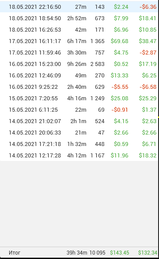This screenshot has width=159, height=259.
Task: Click the $11.96 value
Action: click(x=120, y=155)
